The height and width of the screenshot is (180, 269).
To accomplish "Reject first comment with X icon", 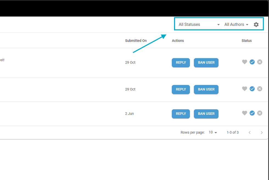I will 260,62.
